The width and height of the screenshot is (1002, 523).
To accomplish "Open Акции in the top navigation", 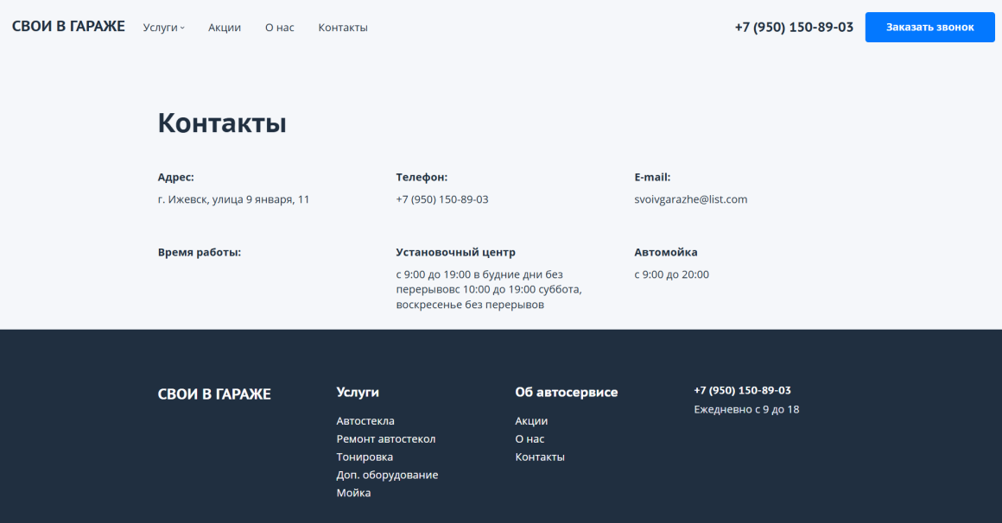I will 225,28.
